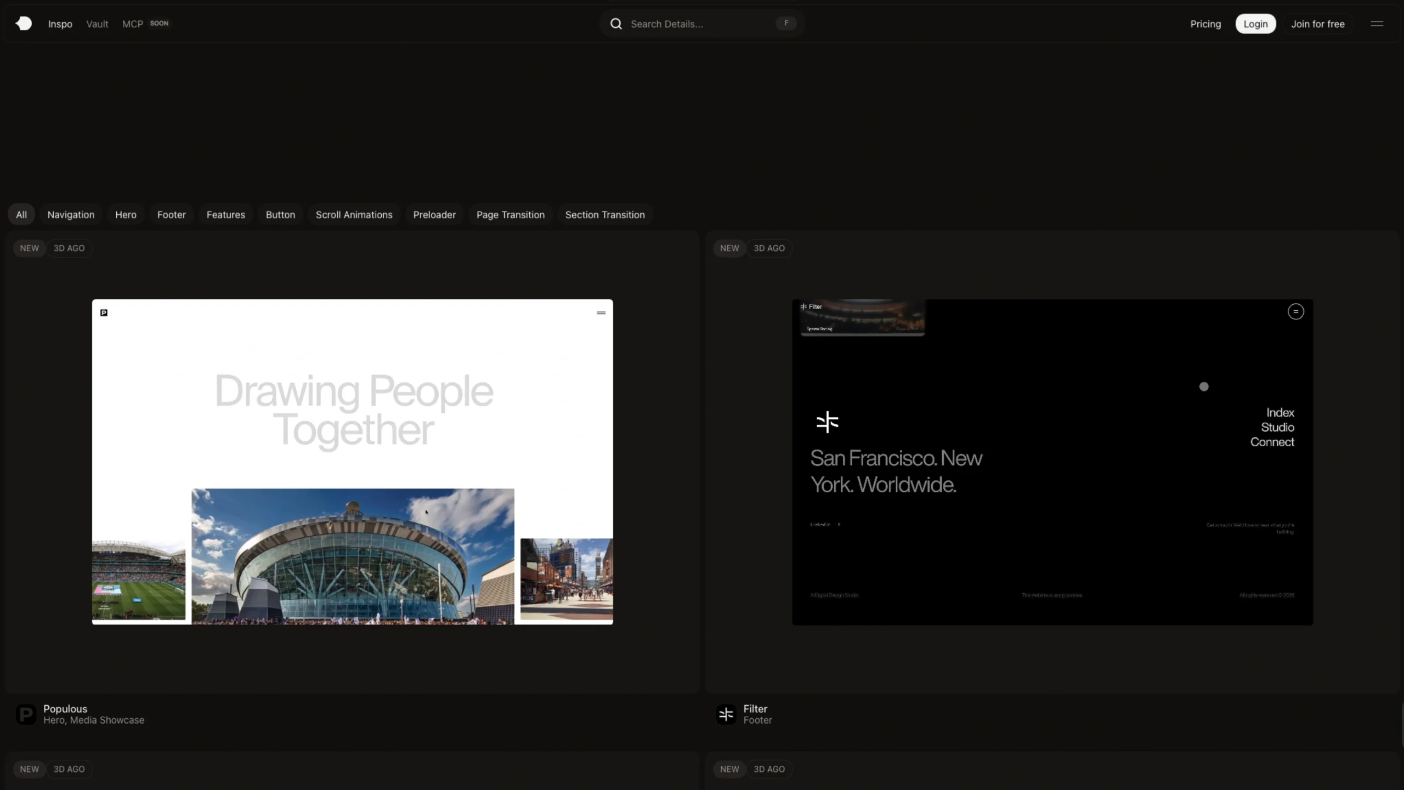This screenshot has width=1404, height=790.
Task: Filter by Page Transition
Action: 511,215
